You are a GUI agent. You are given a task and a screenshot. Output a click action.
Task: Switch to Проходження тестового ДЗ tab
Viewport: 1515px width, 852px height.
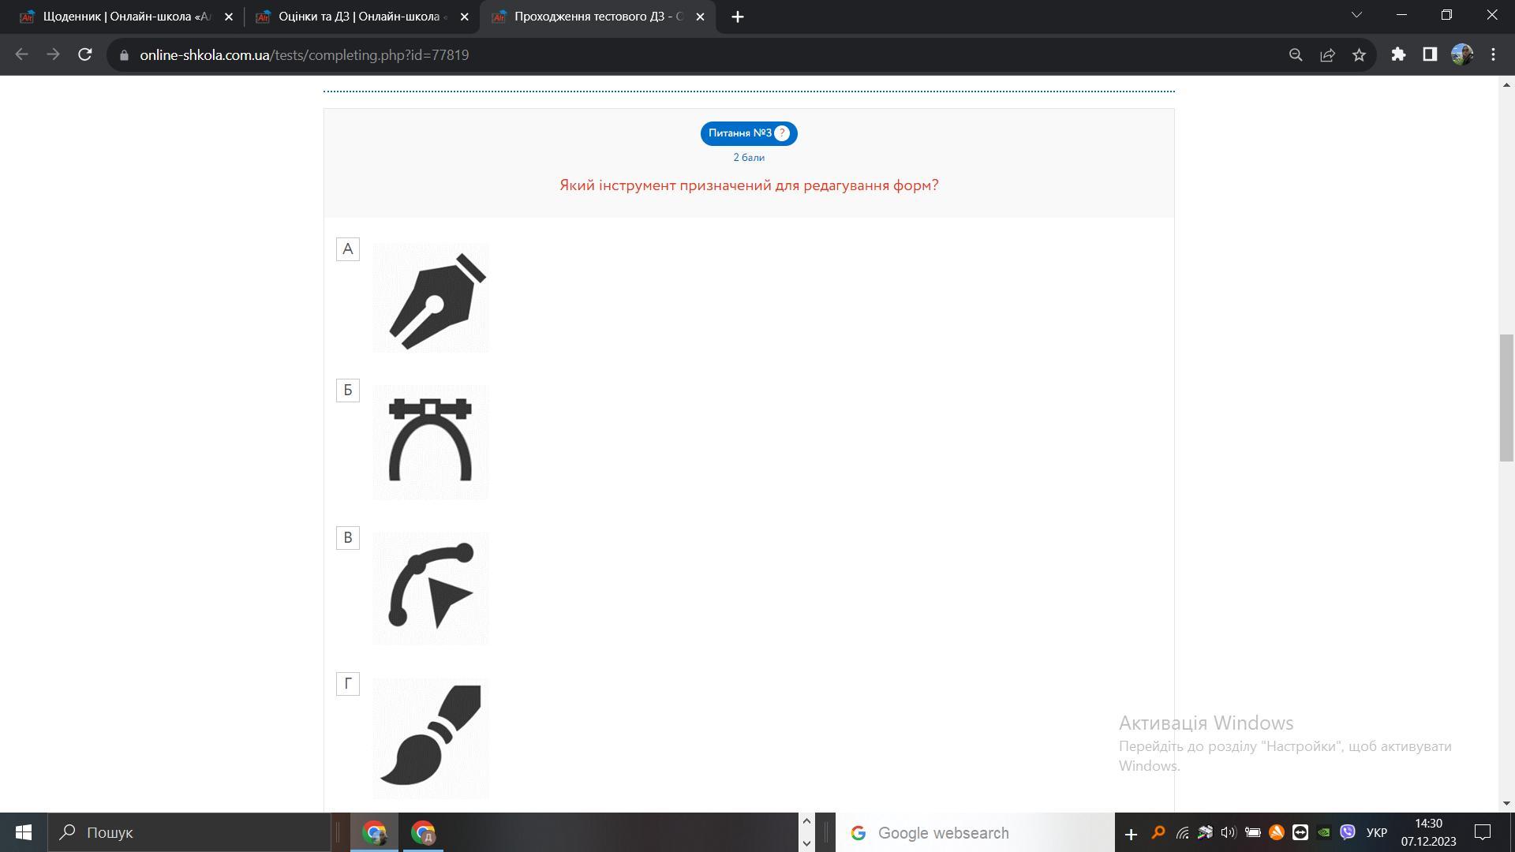[598, 17]
